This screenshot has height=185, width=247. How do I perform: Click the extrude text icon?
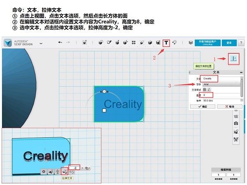[x=65, y=171]
